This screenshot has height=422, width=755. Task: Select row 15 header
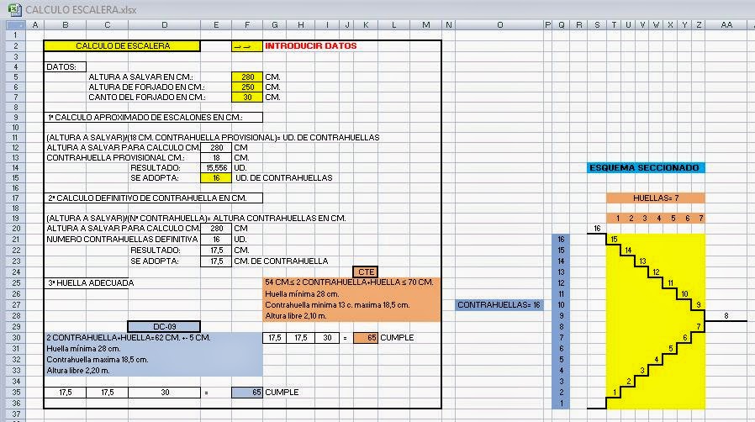[15, 178]
